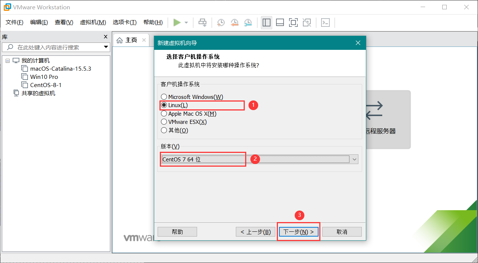The image size is (478, 263).
Task: Collapse the 我的计算机 tree node
Action: pyautogui.click(x=7, y=61)
